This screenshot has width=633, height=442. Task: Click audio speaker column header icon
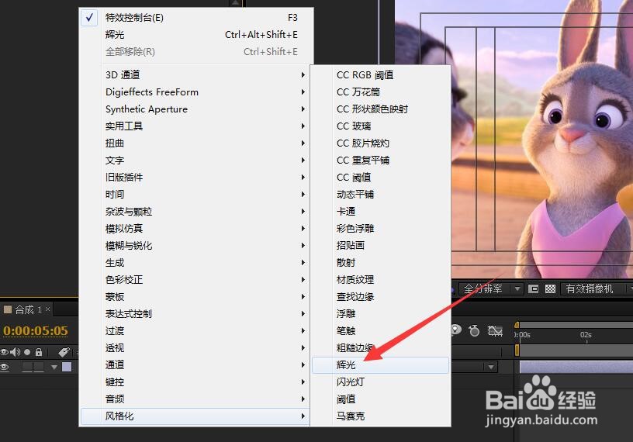16,352
